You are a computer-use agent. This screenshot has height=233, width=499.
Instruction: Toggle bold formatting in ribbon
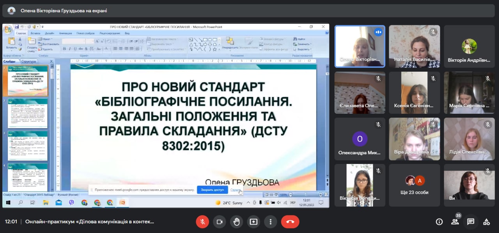65,49
